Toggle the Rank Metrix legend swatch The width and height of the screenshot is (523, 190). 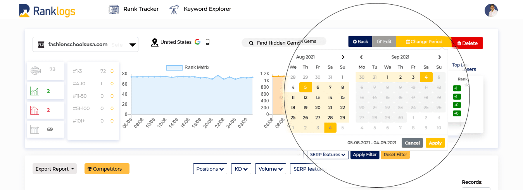point(174,67)
